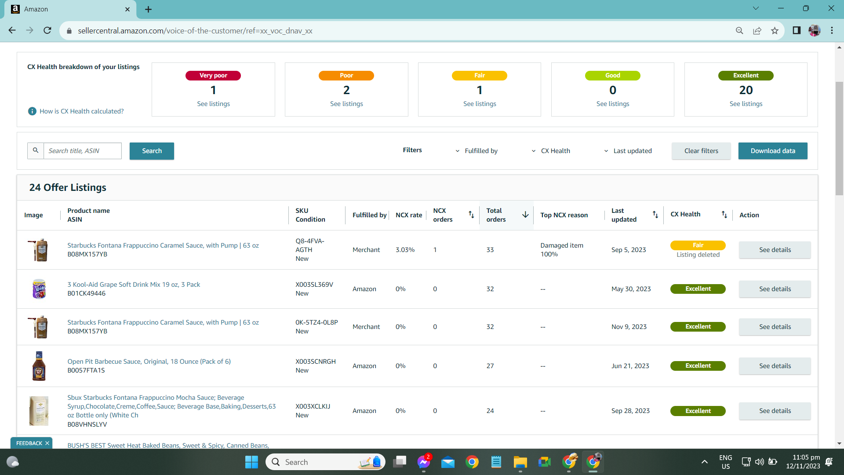This screenshot has width=844, height=475.
Task: Sort by the Last updated arrows icon
Action: point(655,215)
